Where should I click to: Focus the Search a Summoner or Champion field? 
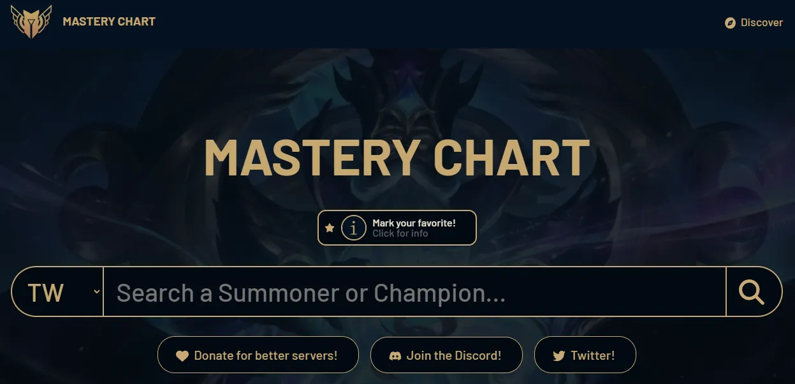click(414, 292)
